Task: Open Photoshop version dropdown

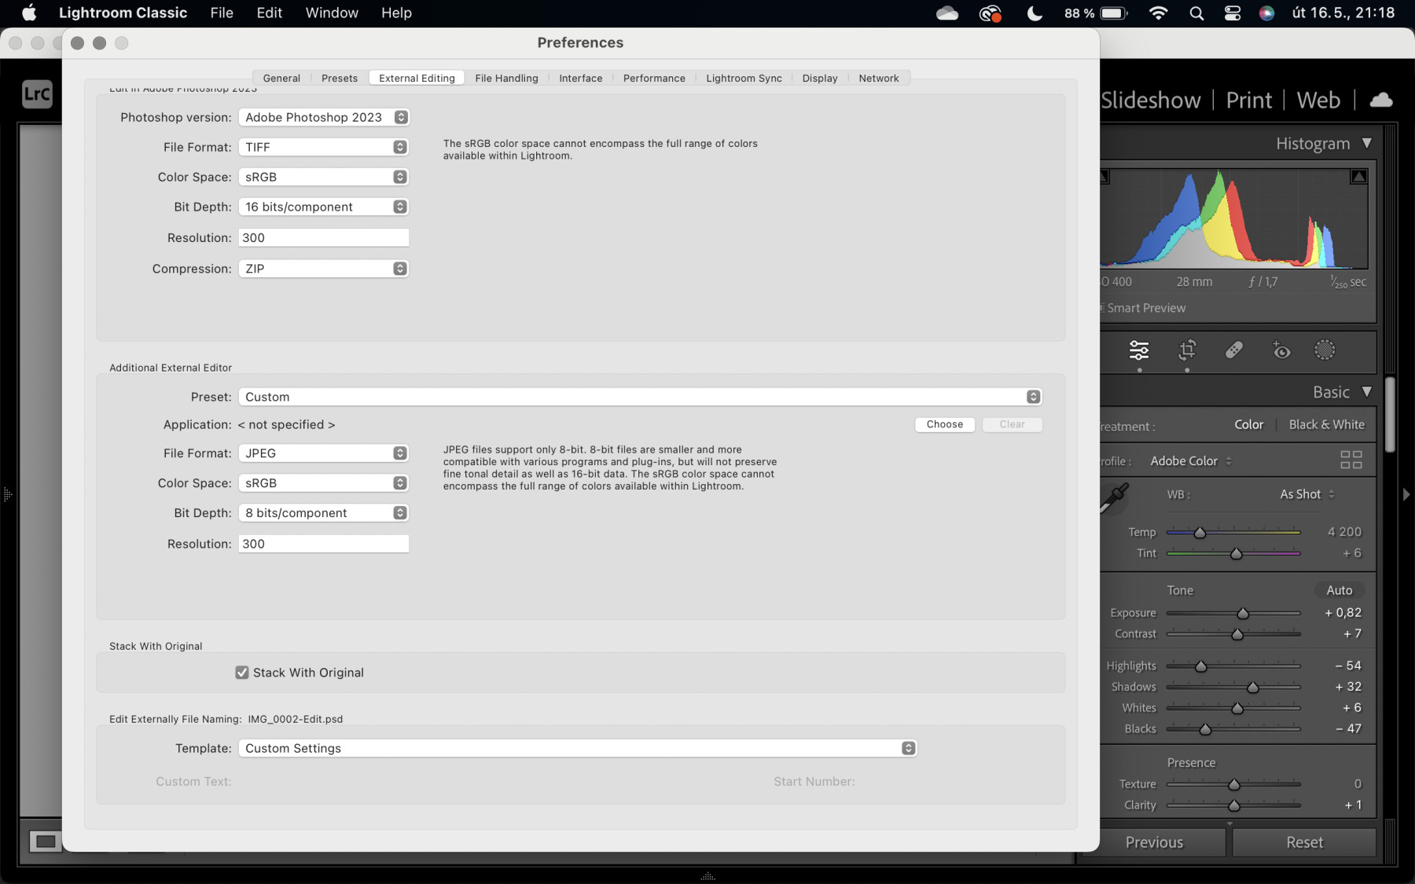Action: click(x=324, y=117)
